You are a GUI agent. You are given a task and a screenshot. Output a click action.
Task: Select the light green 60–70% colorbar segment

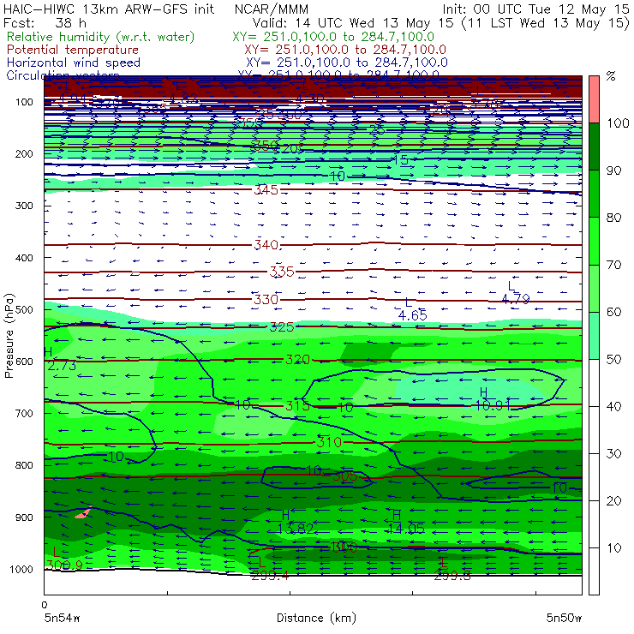point(594,288)
